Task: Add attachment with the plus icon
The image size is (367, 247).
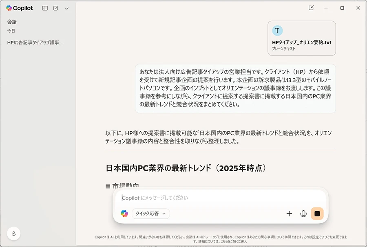Action: [289, 214]
